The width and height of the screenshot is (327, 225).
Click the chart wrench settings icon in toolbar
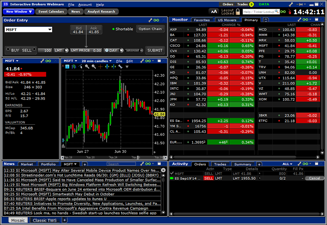[x=121, y=67]
